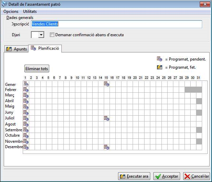Click the Agost day 15 cell
The image size is (212, 182).
tap(107, 124)
